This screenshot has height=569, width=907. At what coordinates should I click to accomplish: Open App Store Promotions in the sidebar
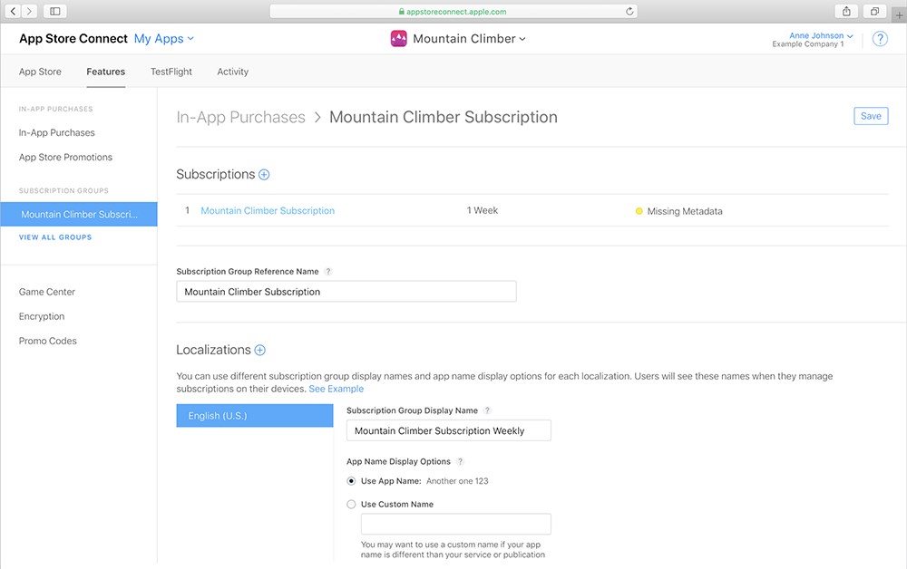pos(65,157)
